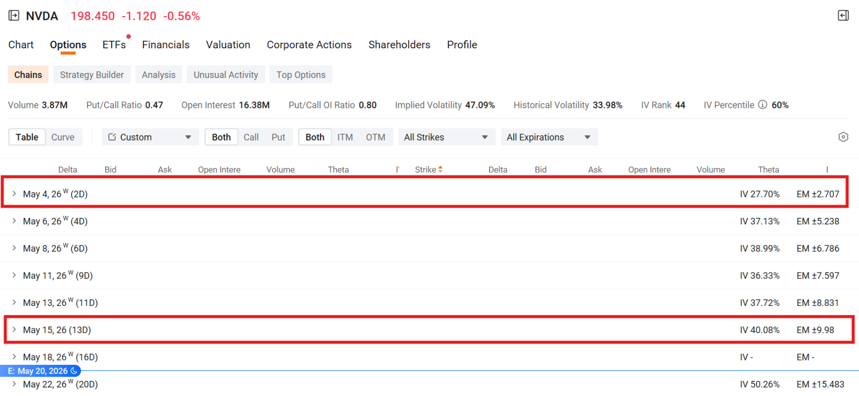Image resolution: width=859 pixels, height=396 pixels.
Task: Switch to Table view
Action: [27, 137]
